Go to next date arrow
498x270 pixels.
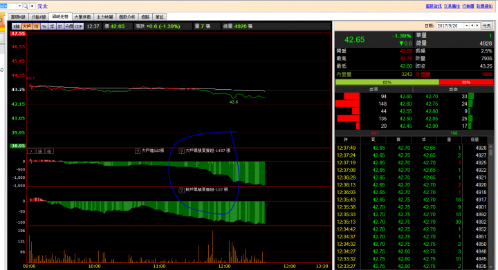477,26
